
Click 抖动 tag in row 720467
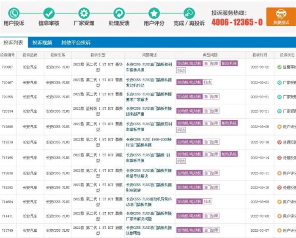click(207, 82)
